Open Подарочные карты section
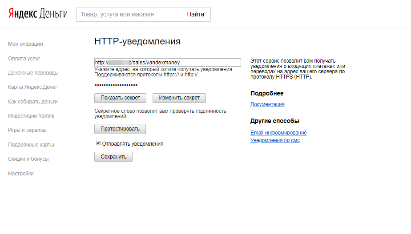This screenshot has width=411, height=234. (31, 145)
